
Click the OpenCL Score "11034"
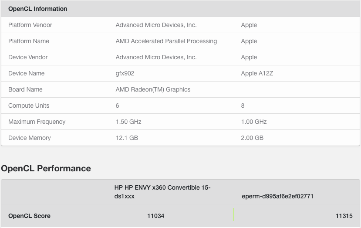point(156,216)
